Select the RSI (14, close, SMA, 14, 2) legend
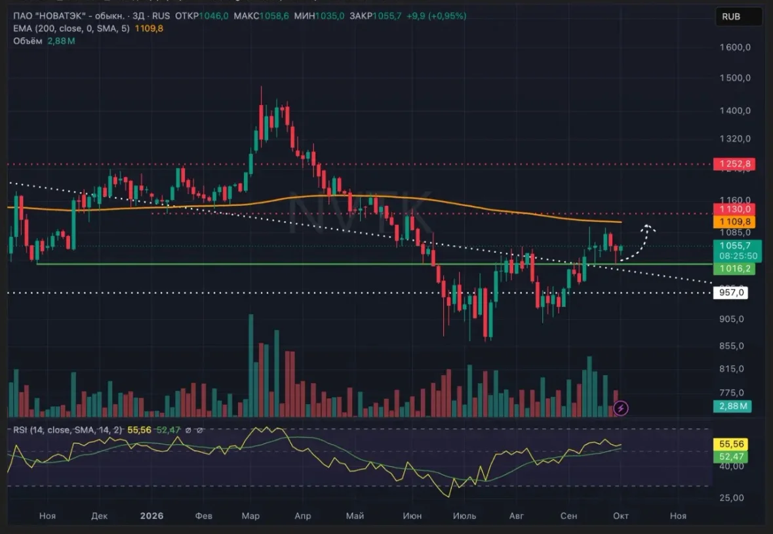 point(68,430)
